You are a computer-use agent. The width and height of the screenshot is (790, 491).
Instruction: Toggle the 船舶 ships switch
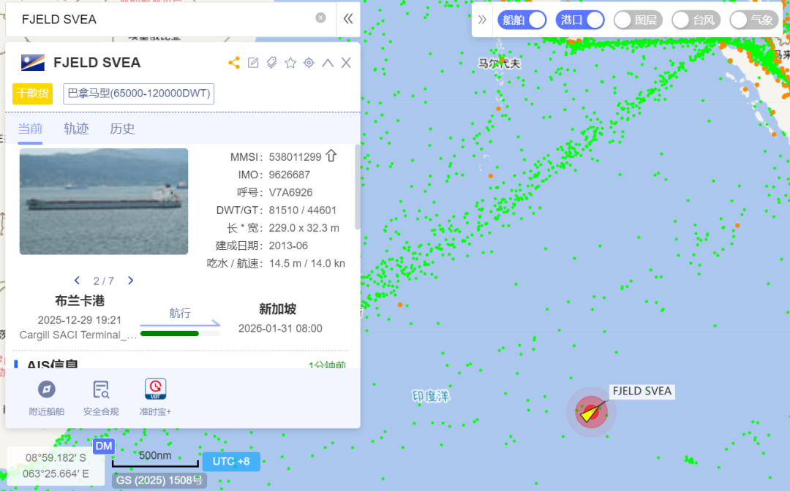point(522,20)
